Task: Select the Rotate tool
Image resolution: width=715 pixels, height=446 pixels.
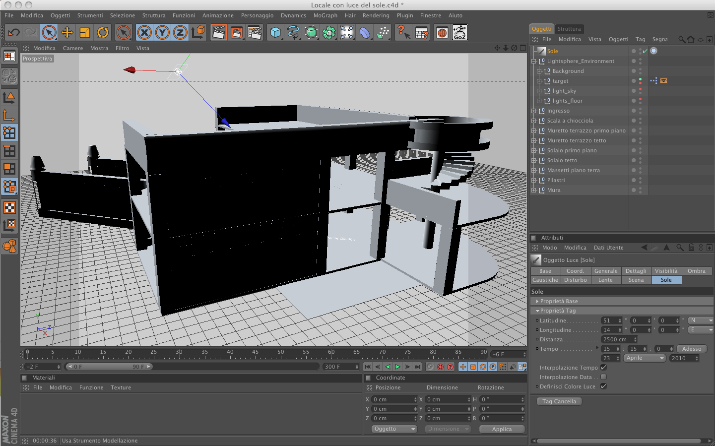Action: pos(103,33)
